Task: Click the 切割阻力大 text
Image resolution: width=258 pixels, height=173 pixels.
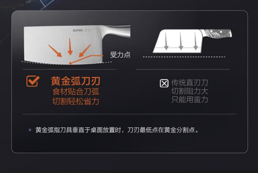Action: (190, 91)
